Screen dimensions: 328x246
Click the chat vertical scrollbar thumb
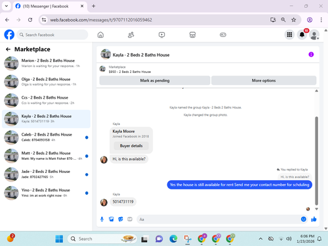316,160
